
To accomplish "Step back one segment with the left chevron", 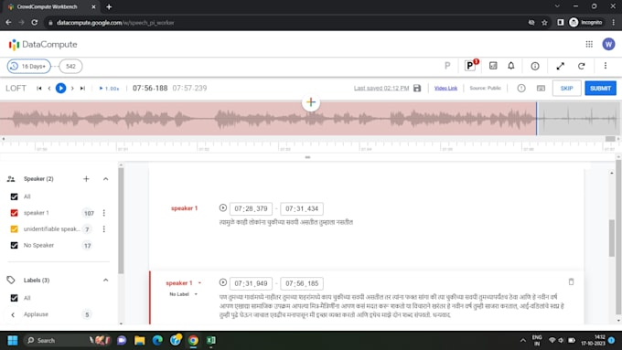I will (x=49, y=88).
